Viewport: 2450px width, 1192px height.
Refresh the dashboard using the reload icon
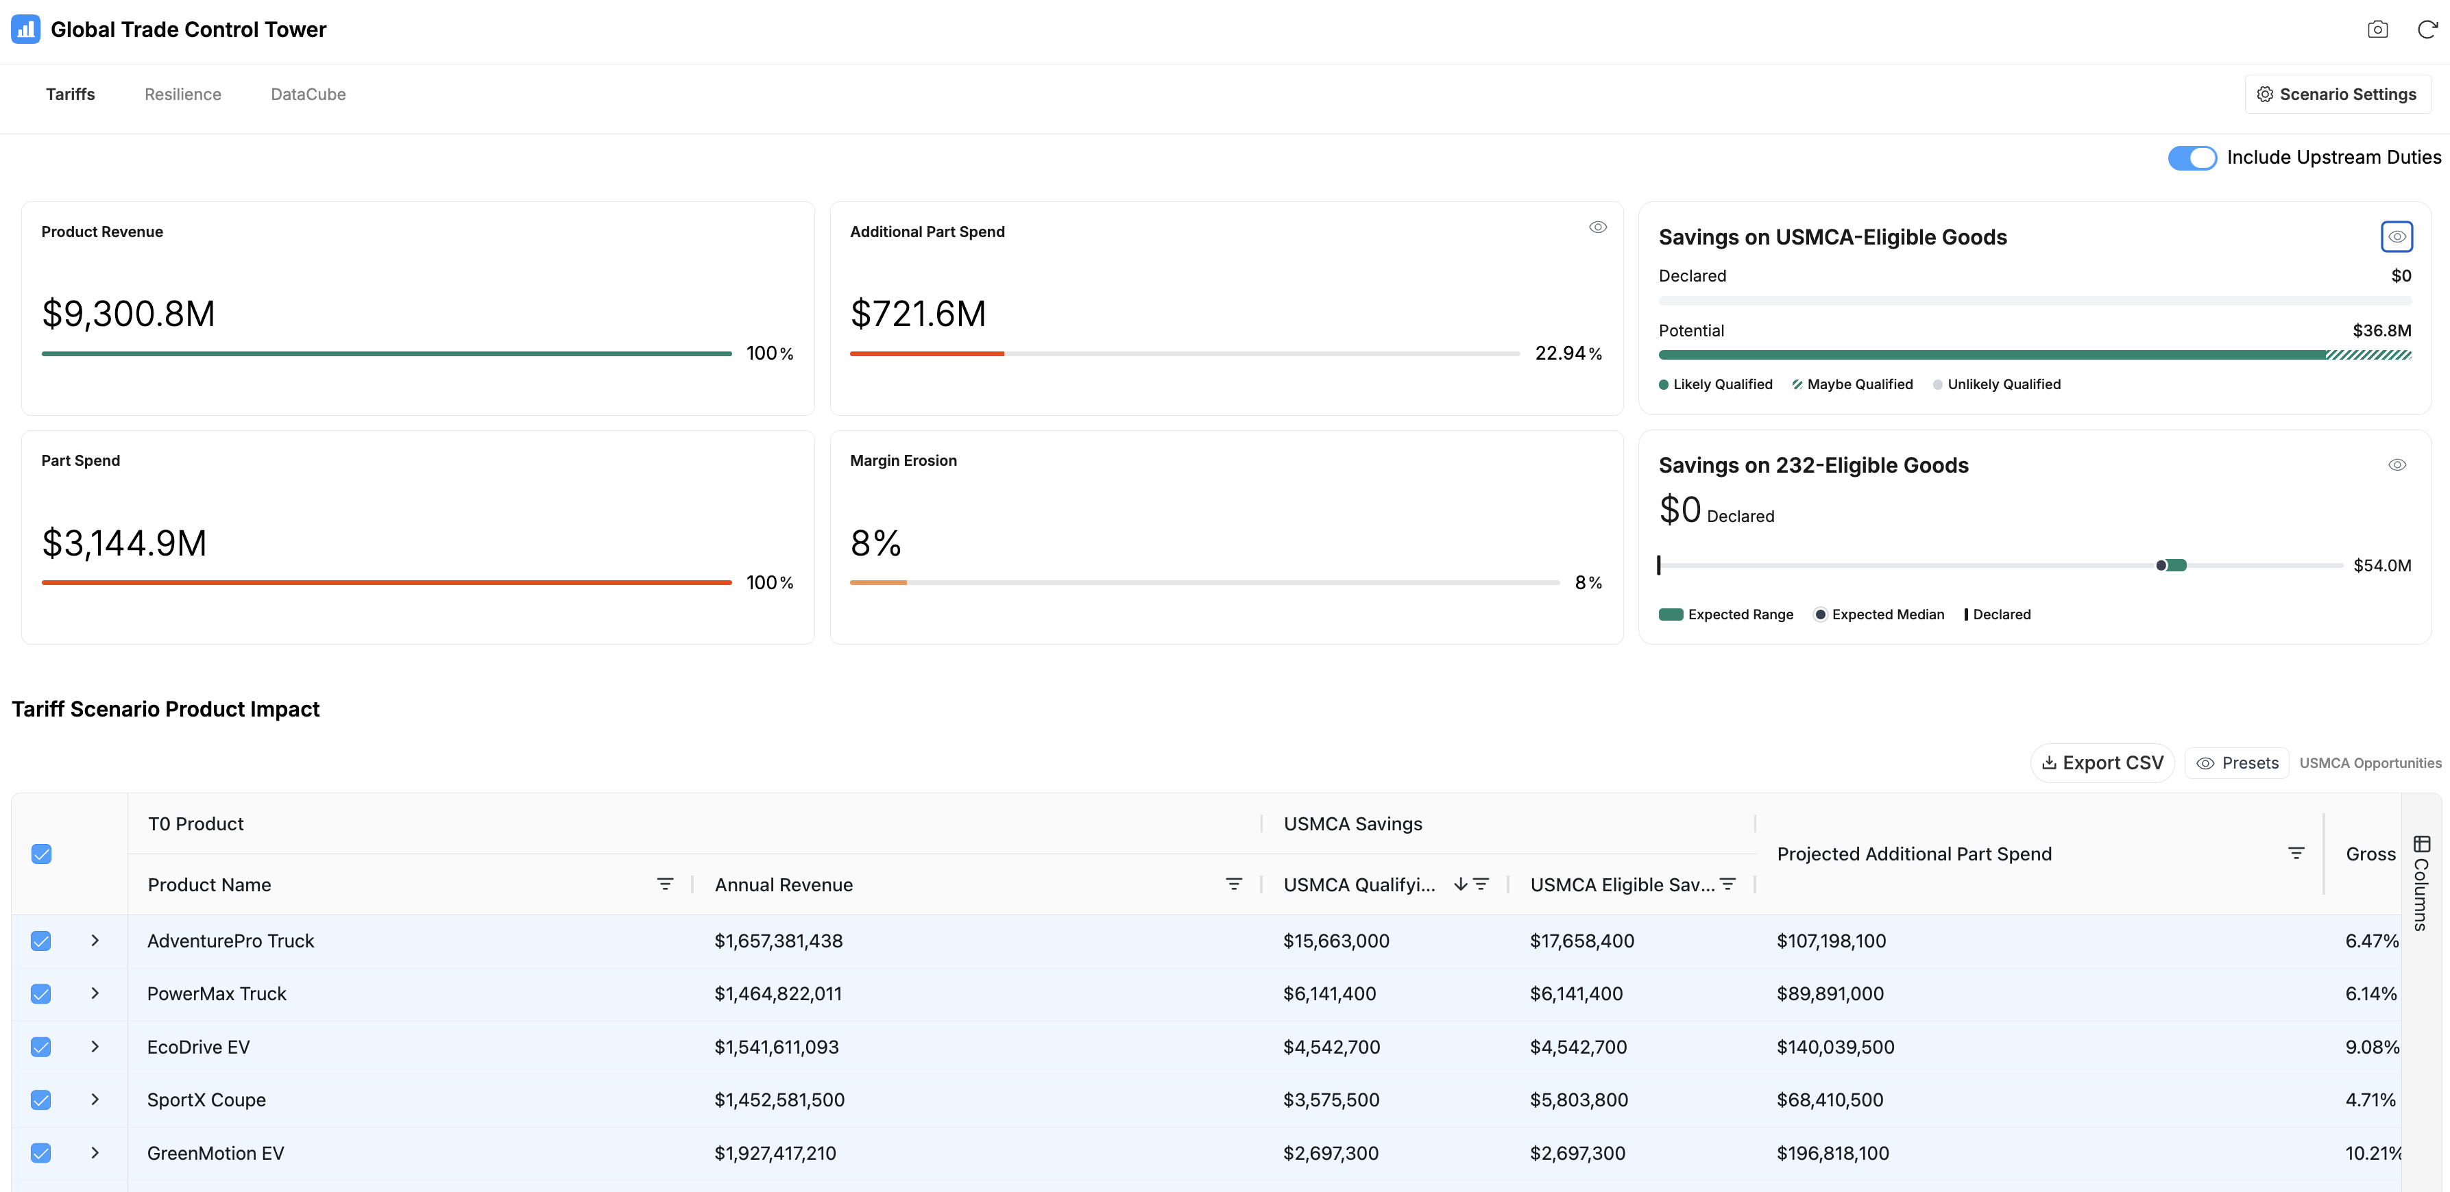coord(2426,29)
